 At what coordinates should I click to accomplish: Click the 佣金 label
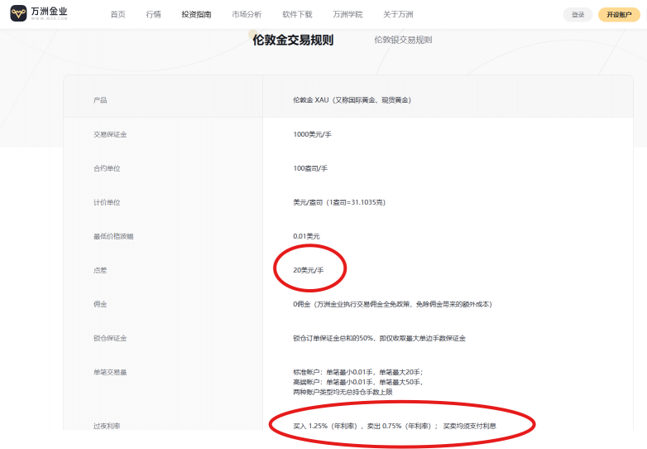pyautogui.click(x=100, y=304)
